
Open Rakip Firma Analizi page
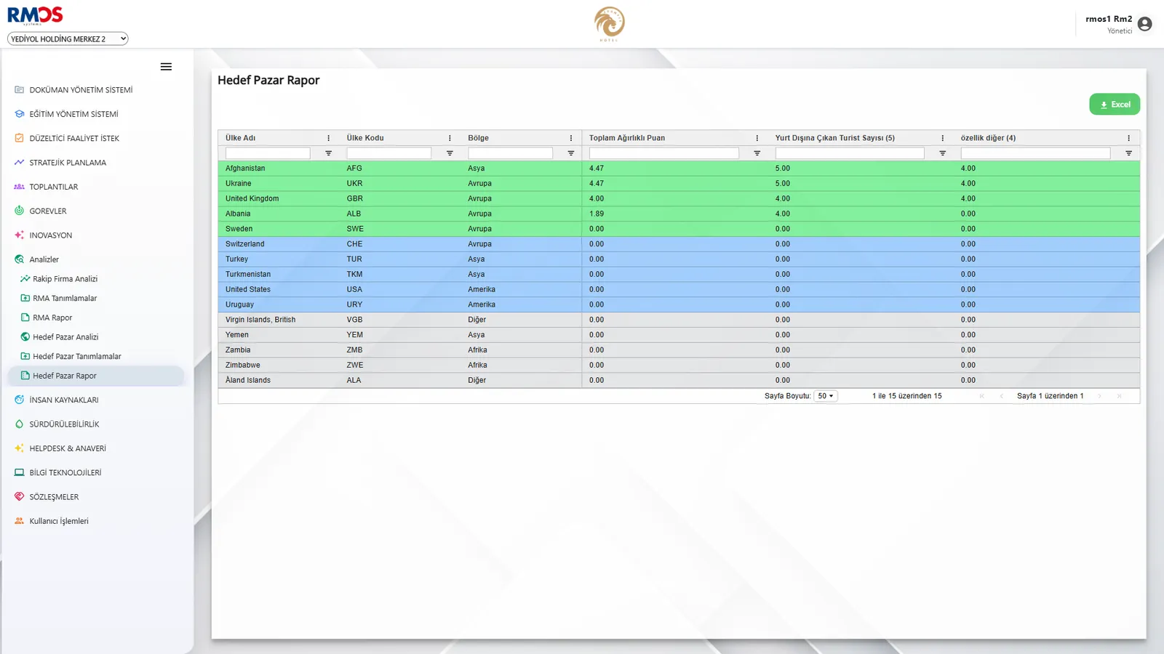point(65,279)
